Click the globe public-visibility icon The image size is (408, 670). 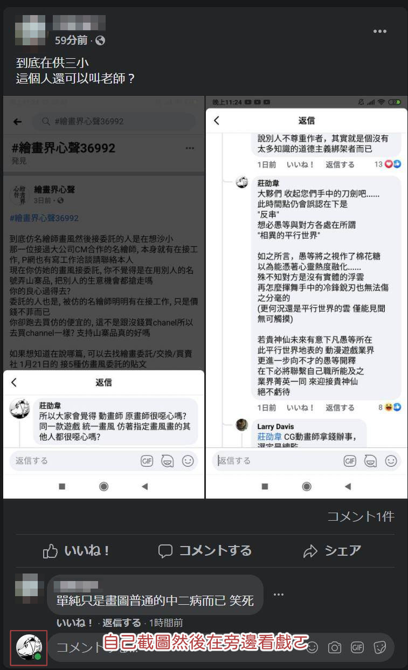(x=100, y=40)
